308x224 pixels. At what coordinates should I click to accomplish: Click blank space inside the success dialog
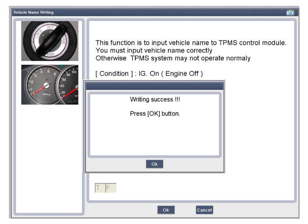pos(154,137)
